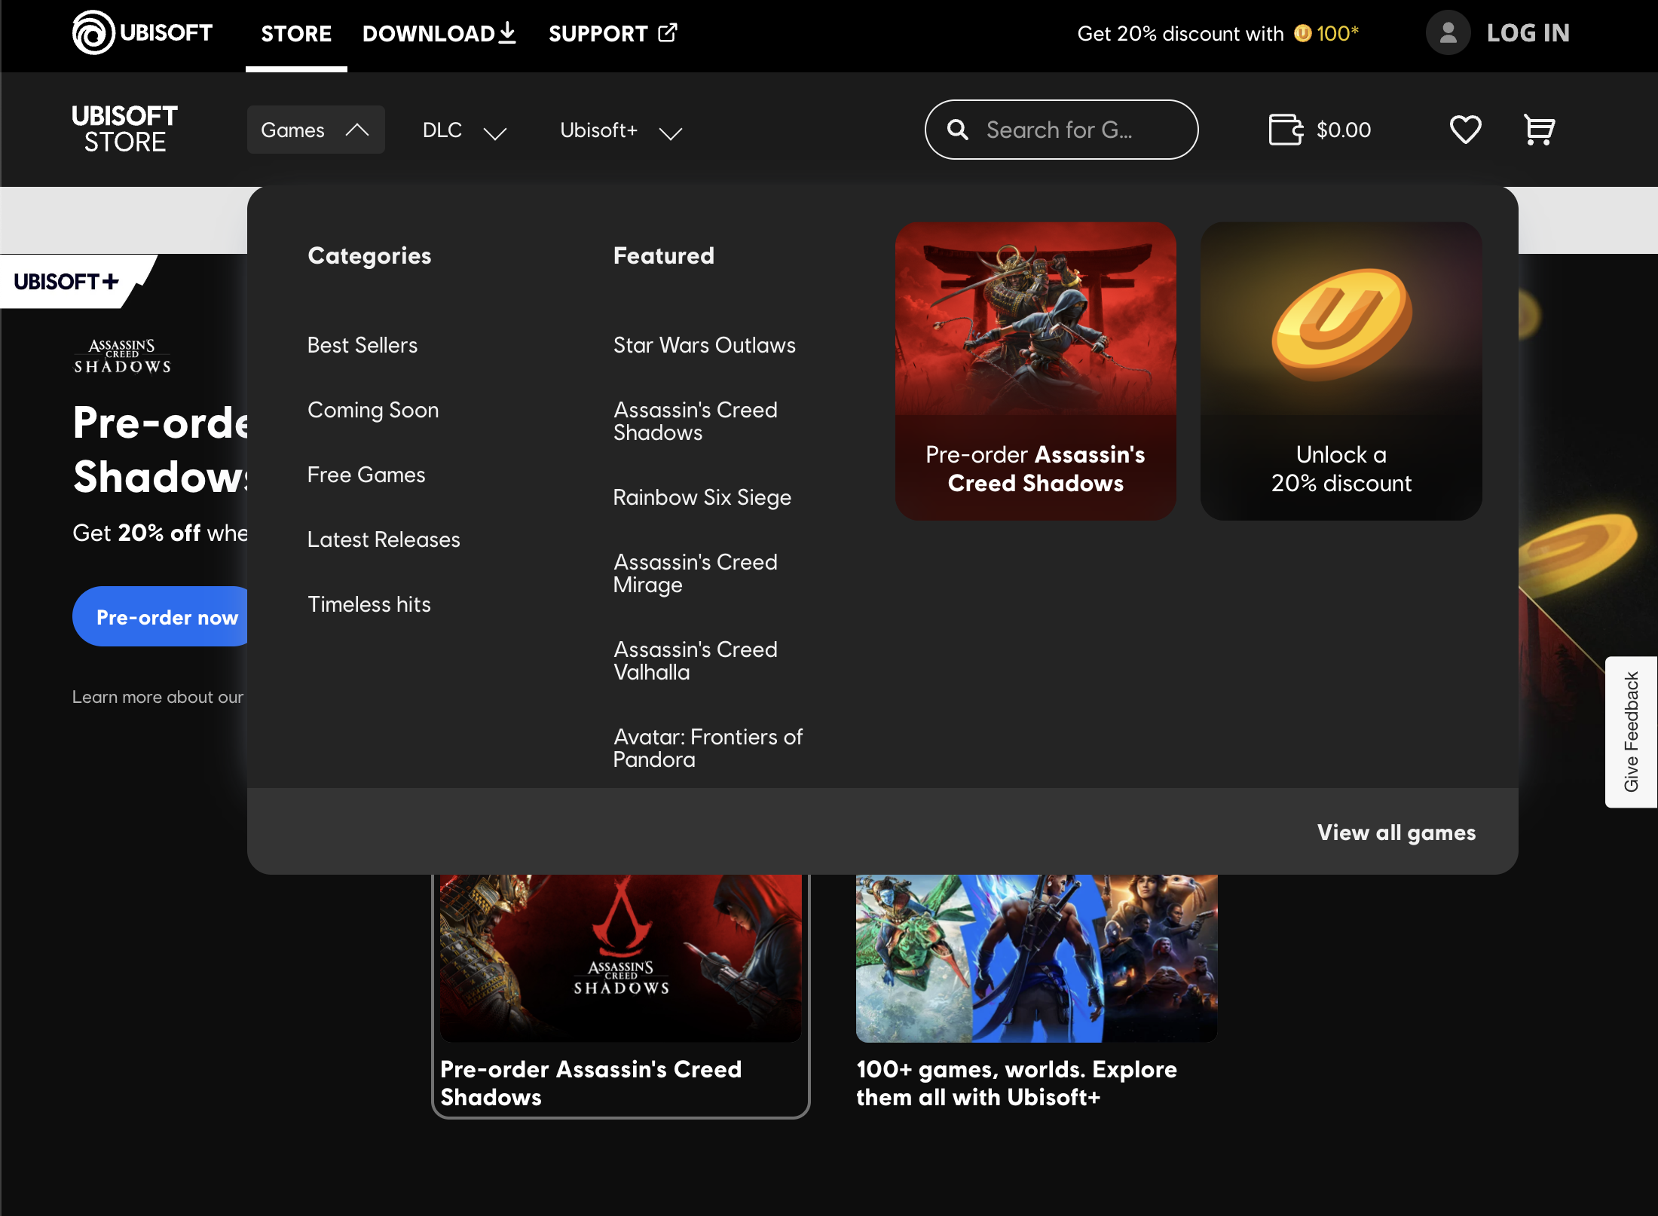The width and height of the screenshot is (1658, 1216).
Task: Open the shopping cart
Action: [x=1538, y=130]
